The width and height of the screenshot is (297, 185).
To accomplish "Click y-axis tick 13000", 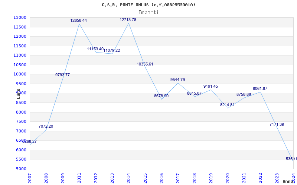I will pyautogui.click(x=20, y=17).
